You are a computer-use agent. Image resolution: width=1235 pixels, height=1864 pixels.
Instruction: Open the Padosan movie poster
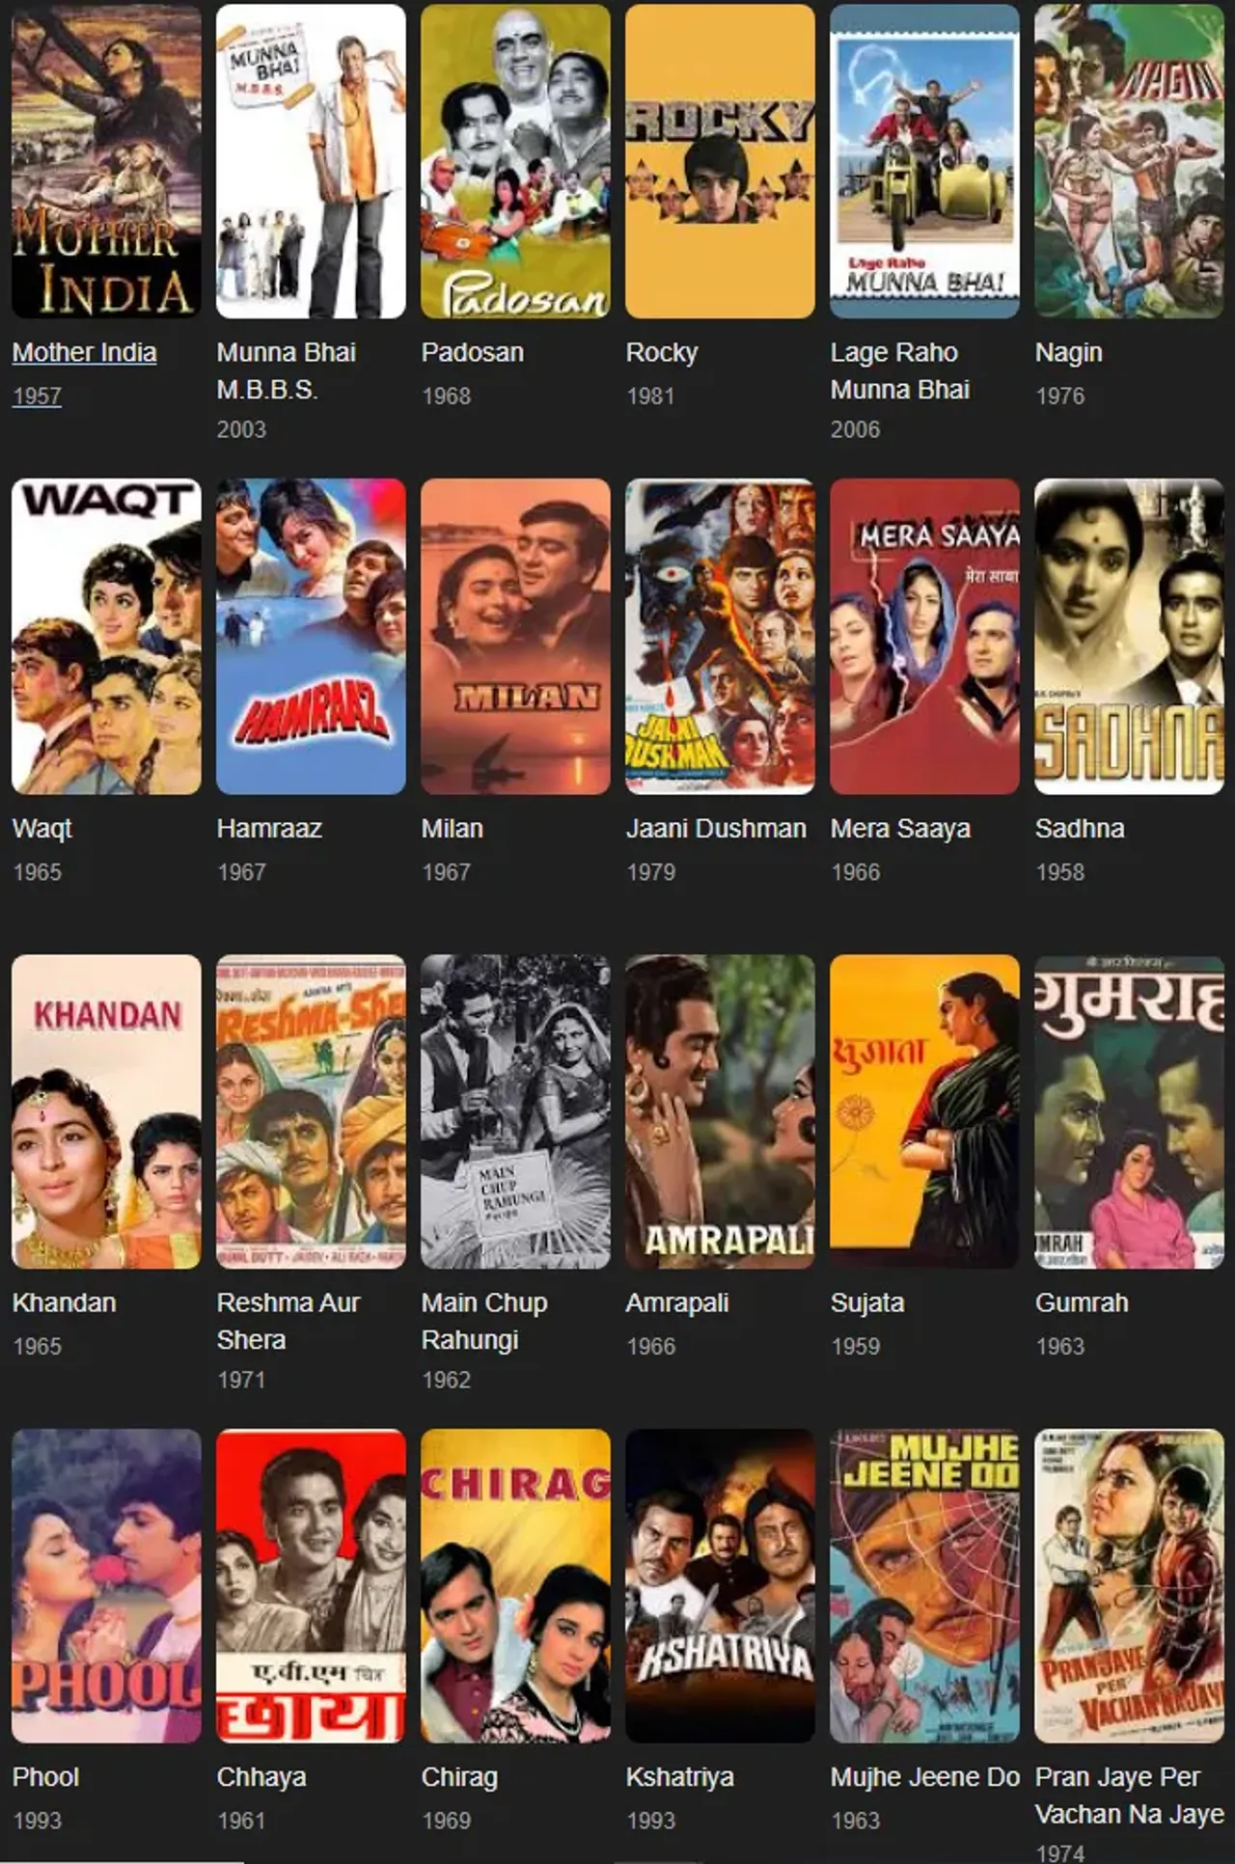coord(515,161)
